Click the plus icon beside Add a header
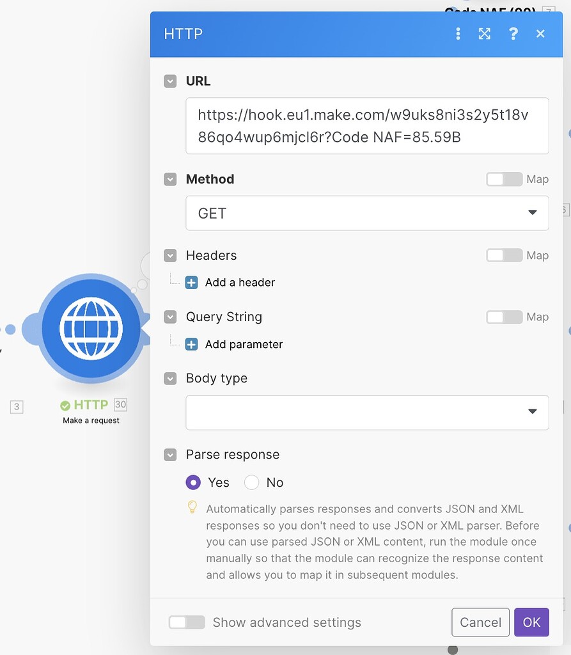Screen dimensions: 571x655 (x=191, y=283)
